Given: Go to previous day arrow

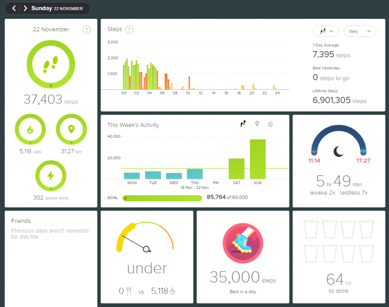Looking at the screenshot, I should click(x=14, y=8).
